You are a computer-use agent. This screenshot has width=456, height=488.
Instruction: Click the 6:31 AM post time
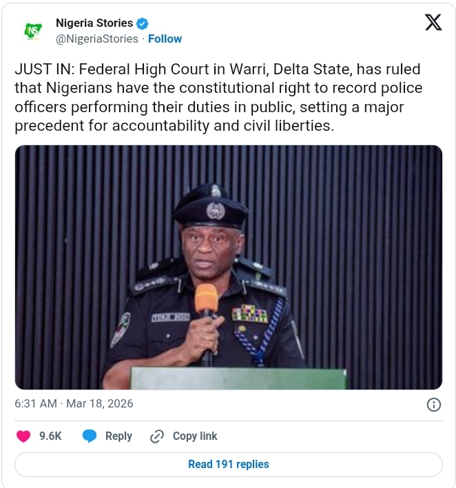[x=37, y=403]
